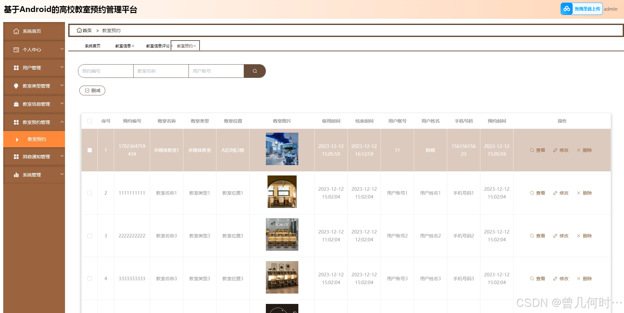The width and height of the screenshot is (624, 313).
Task: Select the 系统首页 home icon in sidebar
Action: (16, 31)
